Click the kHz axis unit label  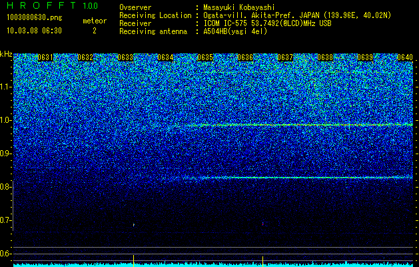6,54
